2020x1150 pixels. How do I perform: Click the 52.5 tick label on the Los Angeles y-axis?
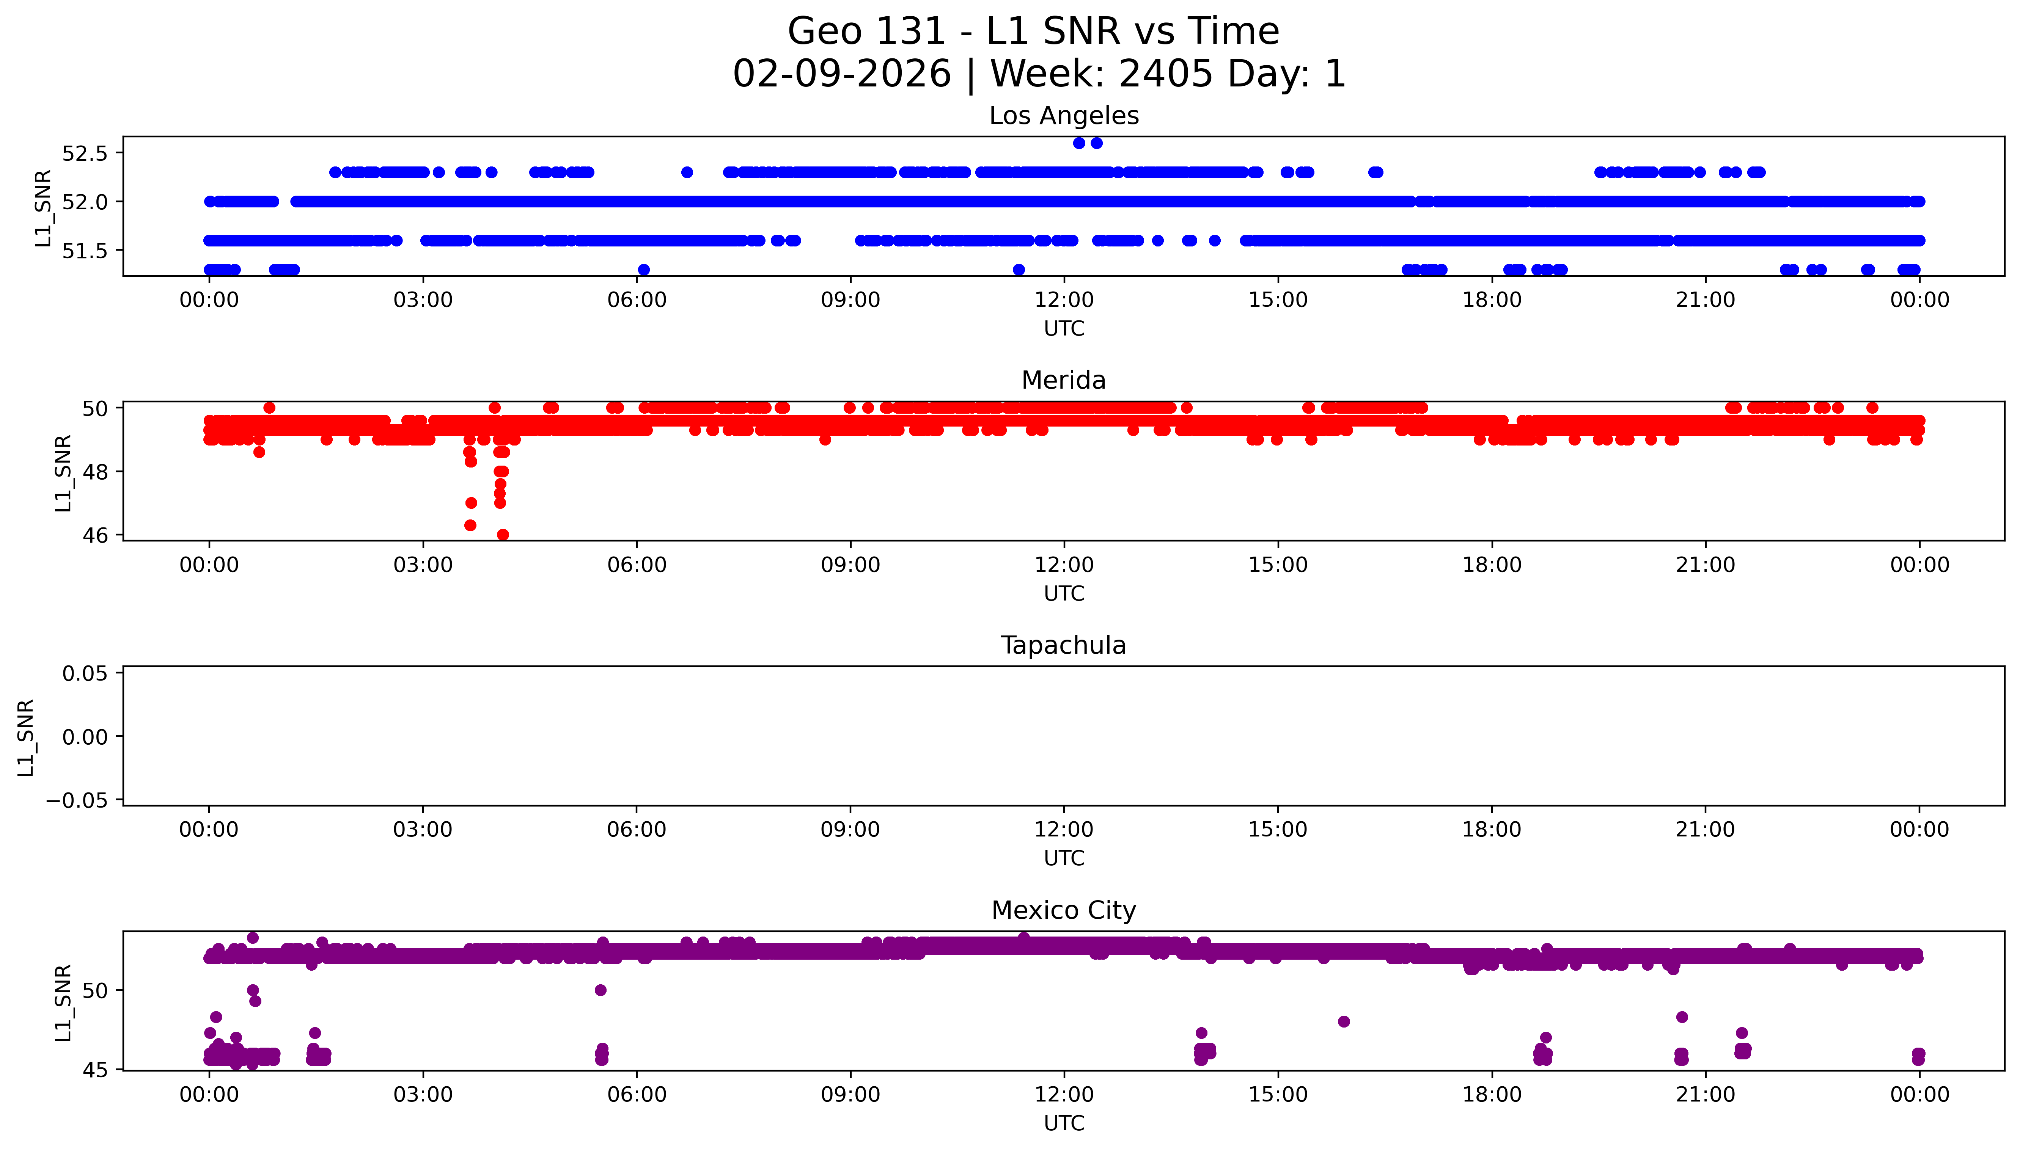coord(84,153)
